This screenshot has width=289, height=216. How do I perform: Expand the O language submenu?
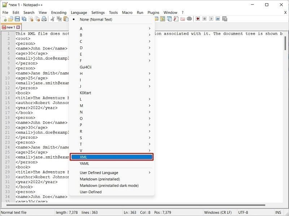click(x=112, y=118)
